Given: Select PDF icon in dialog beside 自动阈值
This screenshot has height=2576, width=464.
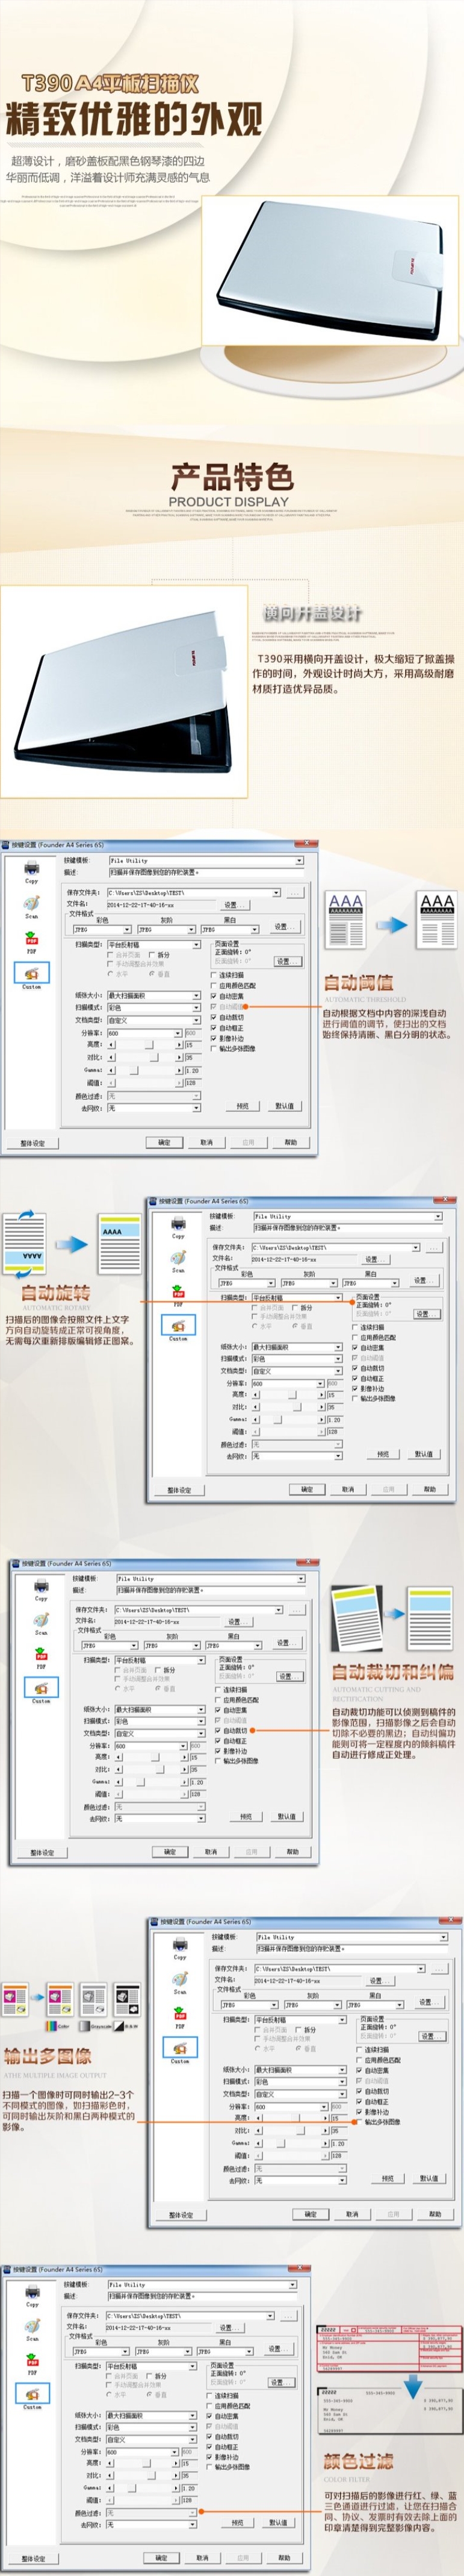Looking at the screenshot, I should pyautogui.click(x=31, y=938).
